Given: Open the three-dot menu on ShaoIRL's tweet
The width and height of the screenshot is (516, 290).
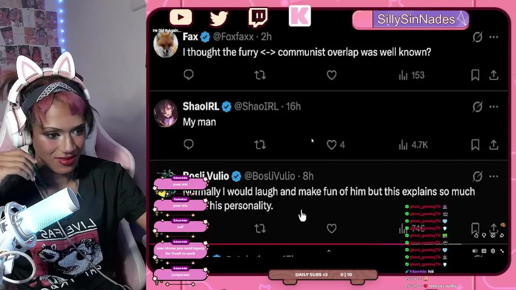Looking at the screenshot, I should pos(494,107).
